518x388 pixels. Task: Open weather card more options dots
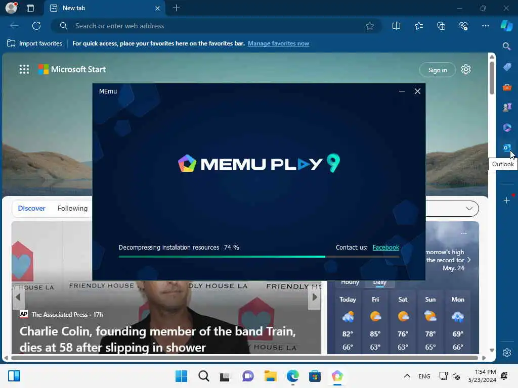pos(464,233)
